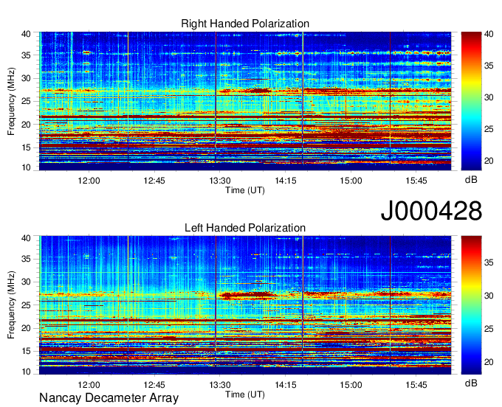This screenshot has width=502, height=407.
Task: Click the 12:00 time tick of Left Handed plot
Action: tap(89, 385)
